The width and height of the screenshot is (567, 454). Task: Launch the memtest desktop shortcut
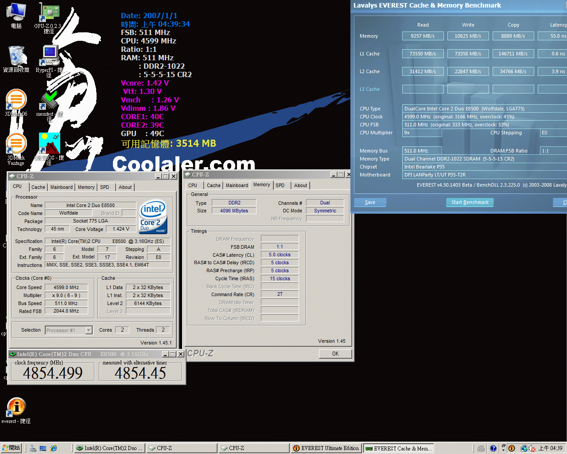(x=49, y=106)
